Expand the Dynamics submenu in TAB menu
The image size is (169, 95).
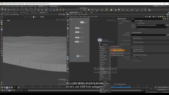click(105, 58)
